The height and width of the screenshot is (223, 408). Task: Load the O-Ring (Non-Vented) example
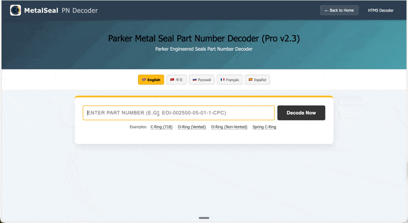coord(229,127)
